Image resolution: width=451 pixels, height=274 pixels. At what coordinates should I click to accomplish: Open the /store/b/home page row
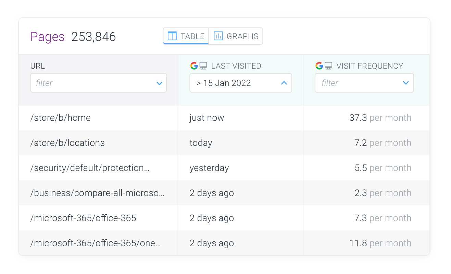point(60,118)
